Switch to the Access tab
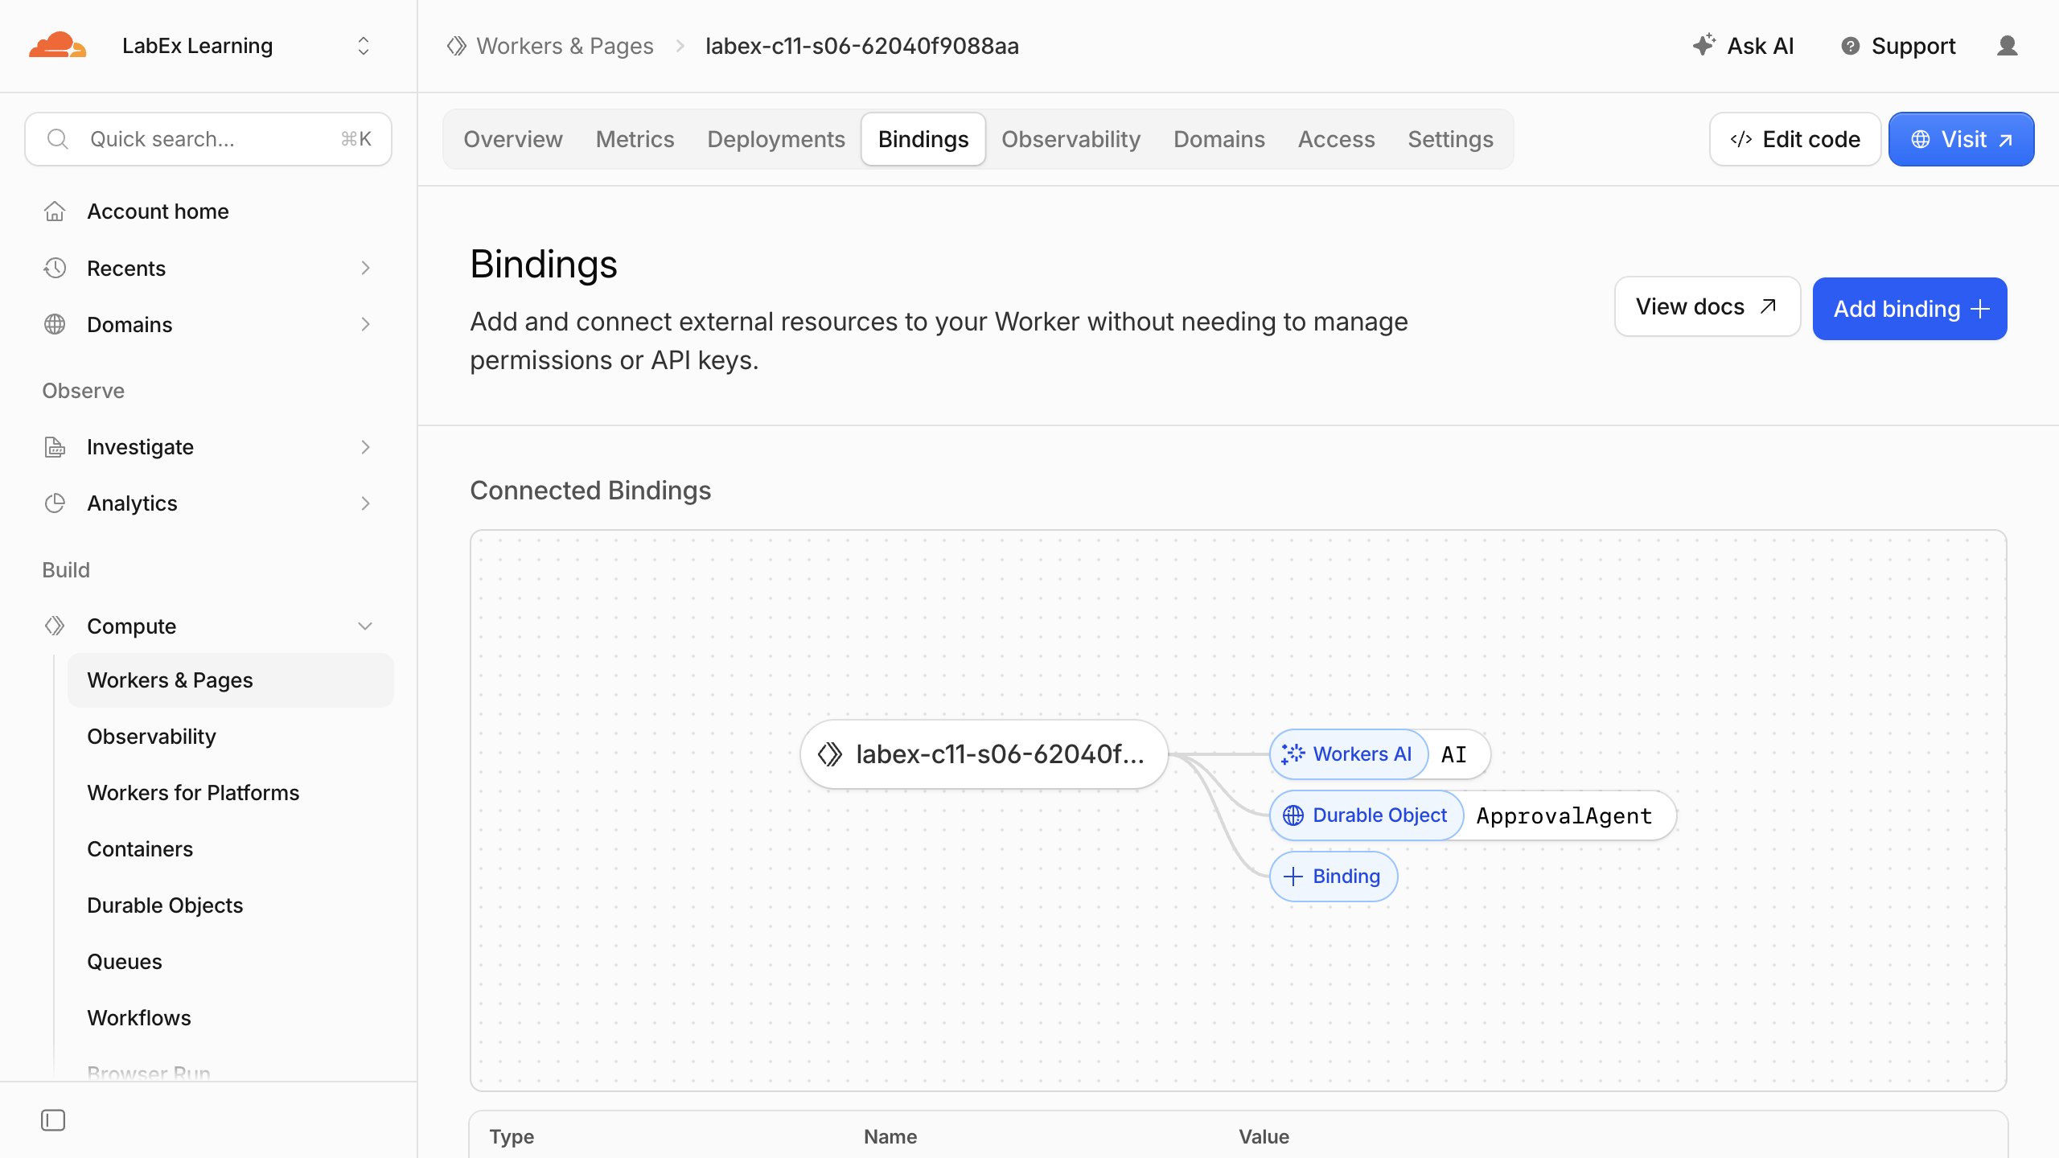 pyautogui.click(x=1336, y=139)
